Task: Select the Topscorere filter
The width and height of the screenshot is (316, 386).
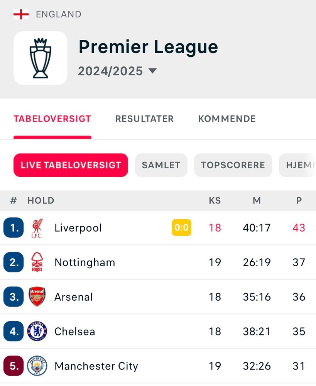Action: point(233,165)
